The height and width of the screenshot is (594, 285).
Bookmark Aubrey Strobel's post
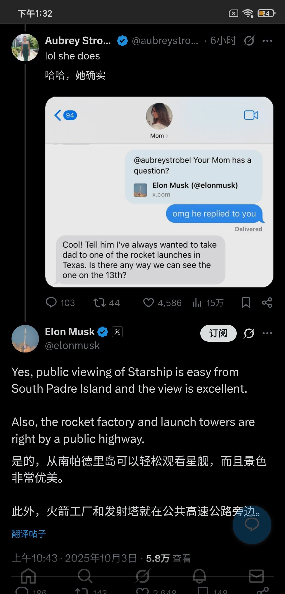click(246, 303)
